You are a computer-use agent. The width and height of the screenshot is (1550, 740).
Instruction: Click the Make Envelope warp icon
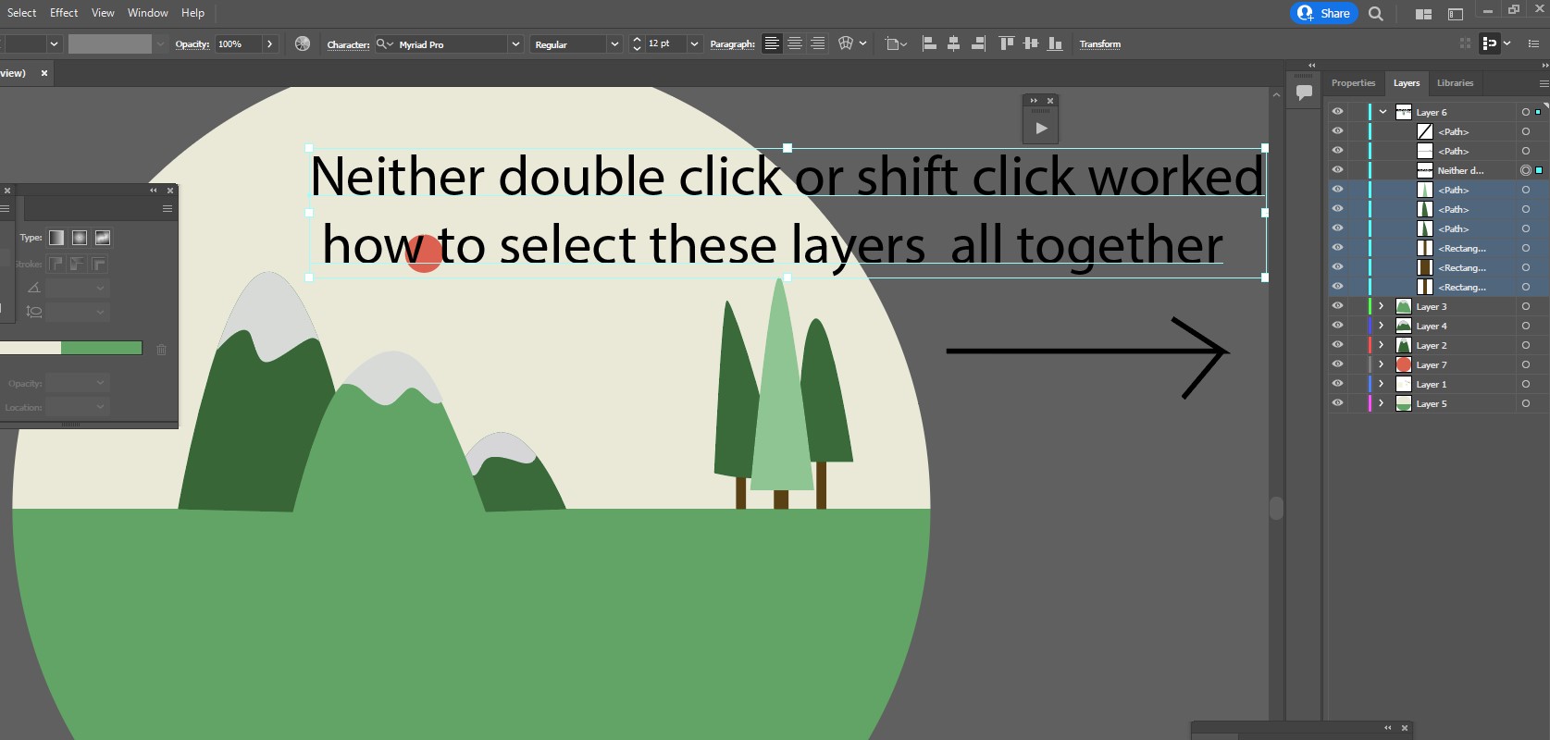[x=846, y=43]
